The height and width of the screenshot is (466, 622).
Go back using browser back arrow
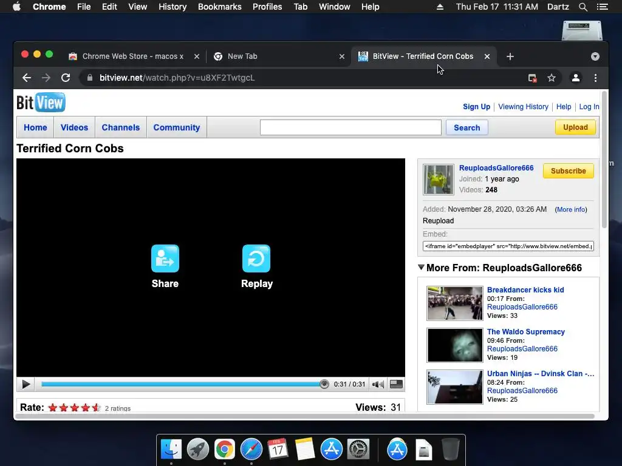[27, 78]
